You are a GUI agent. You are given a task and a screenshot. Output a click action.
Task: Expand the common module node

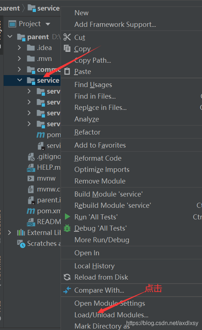click(19, 69)
